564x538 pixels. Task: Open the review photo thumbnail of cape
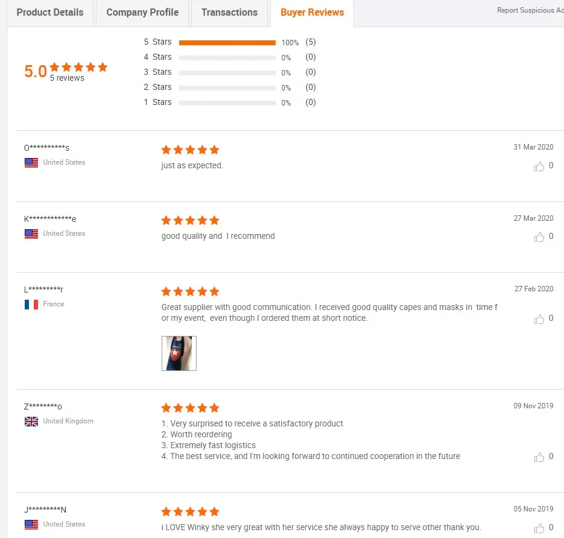click(179, 353)
